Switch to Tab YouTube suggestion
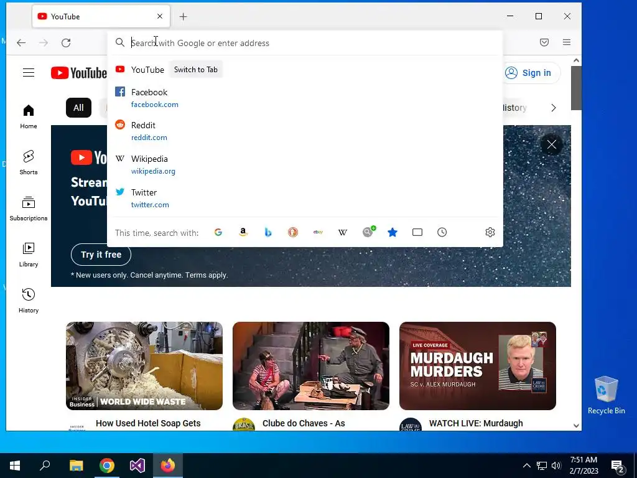Viewport: 637px width, 478px height. (x=195, y=70)
